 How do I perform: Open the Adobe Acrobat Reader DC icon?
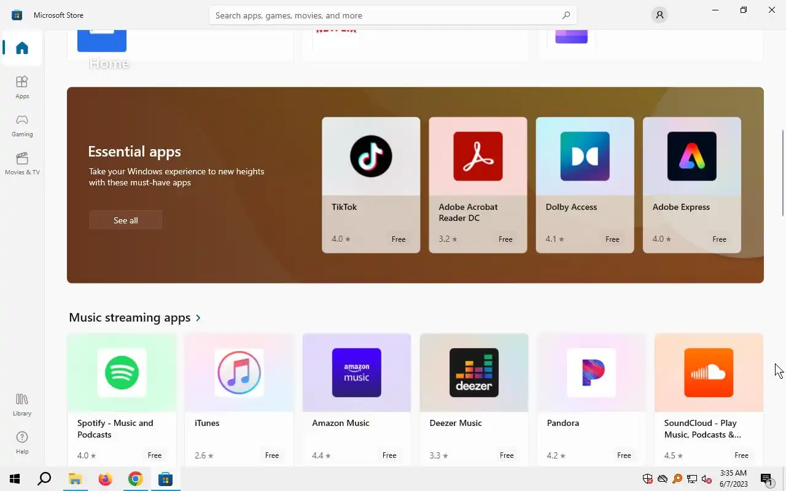(x=478, y=156)
